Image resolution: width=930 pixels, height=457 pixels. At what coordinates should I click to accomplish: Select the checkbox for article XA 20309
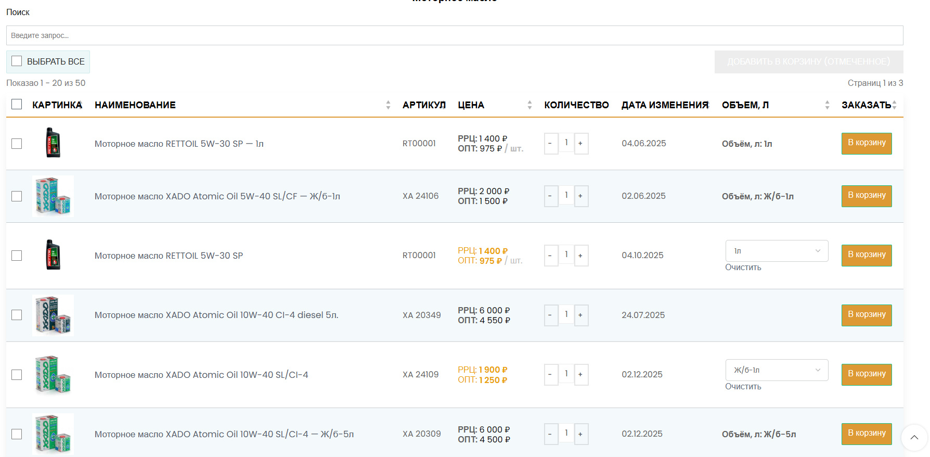tap(17, 434)
